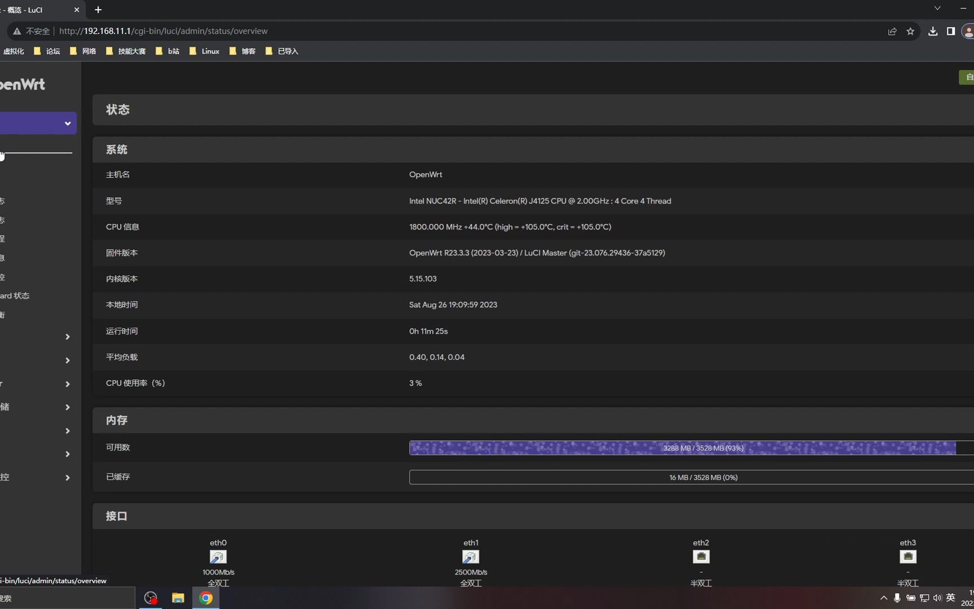Open the volume tray icon
The height and width of the screenshot is (609, 974).
pos(937,598)
